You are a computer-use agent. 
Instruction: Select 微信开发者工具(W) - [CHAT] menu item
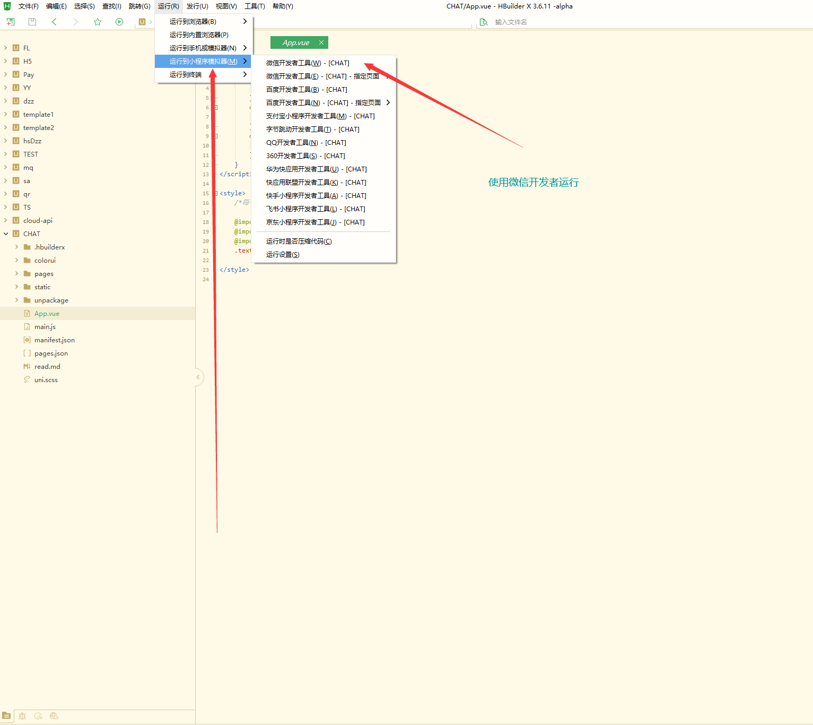(308, 63)
